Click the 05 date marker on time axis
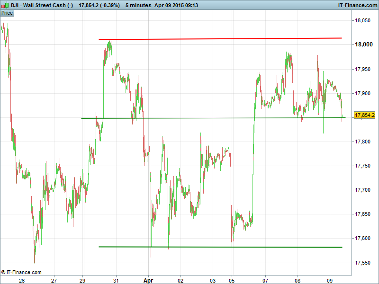 [x=232, y=280]
